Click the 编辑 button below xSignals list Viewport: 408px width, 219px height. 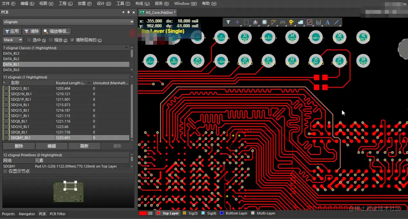click(51, 146)
